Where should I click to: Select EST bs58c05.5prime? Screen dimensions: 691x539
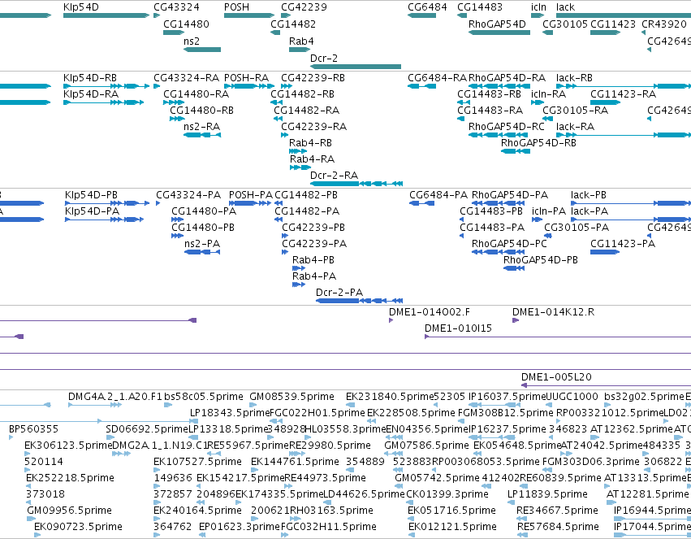tap(204, 397)
